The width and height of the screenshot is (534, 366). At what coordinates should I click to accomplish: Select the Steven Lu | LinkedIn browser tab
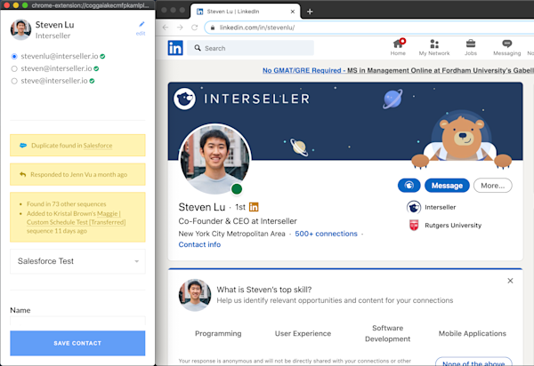[x=246, y=12]
